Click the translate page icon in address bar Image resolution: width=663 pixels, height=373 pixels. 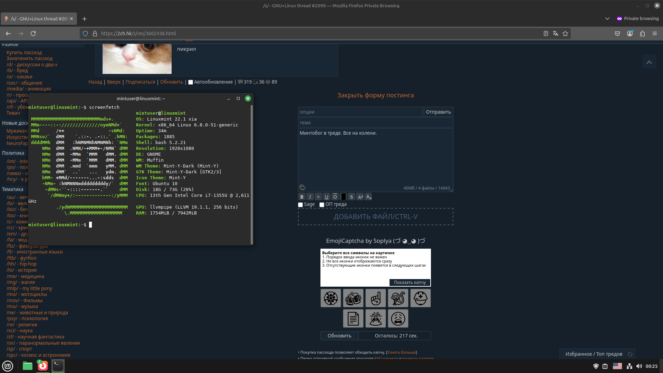click(556, 34)
